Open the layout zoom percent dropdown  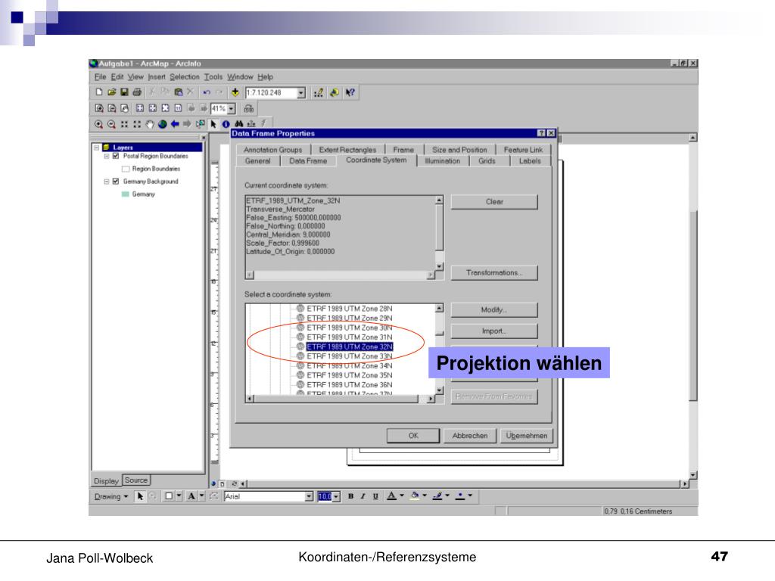pyautogui.click(x=232, y=109)
